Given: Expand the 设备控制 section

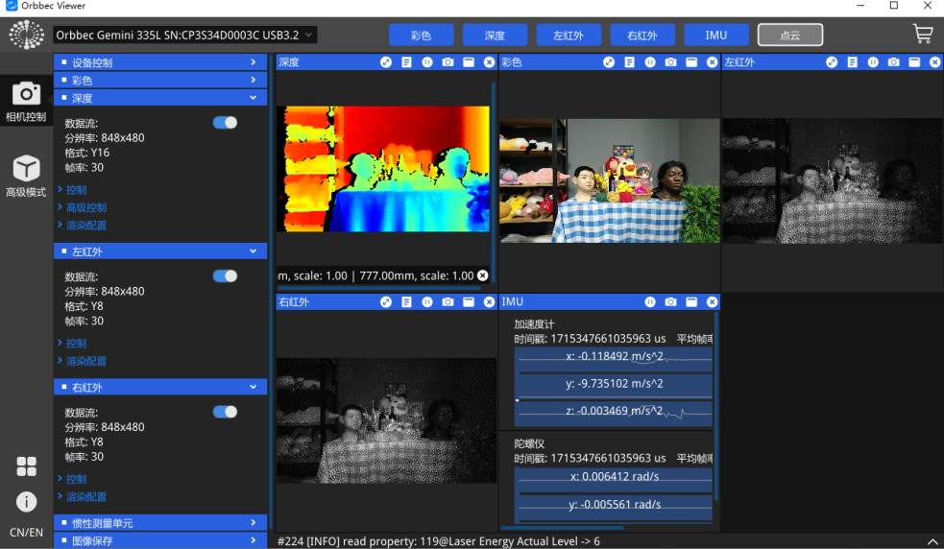Looking at the screenshot, I should (x=160, y=62).
